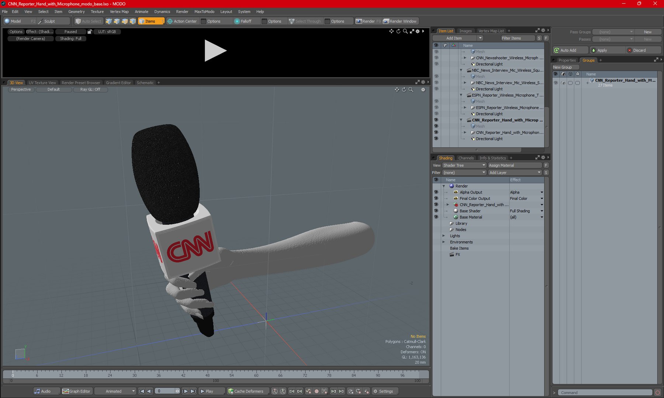Open 3D viewport settings gear
664x398 pixels.
pyautogui.click(x=423, y=90)
